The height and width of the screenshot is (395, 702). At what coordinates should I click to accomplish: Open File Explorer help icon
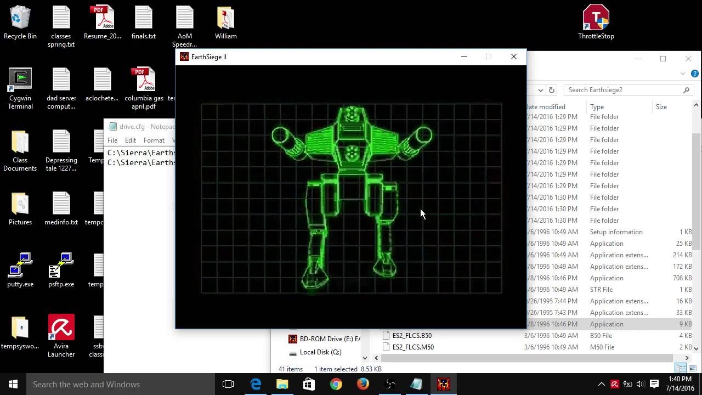point(695,74)
